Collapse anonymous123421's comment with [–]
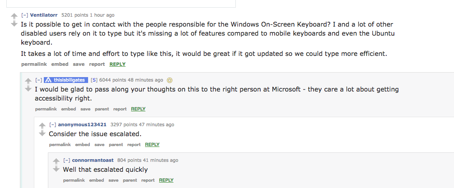 click(x=53, y=124)
